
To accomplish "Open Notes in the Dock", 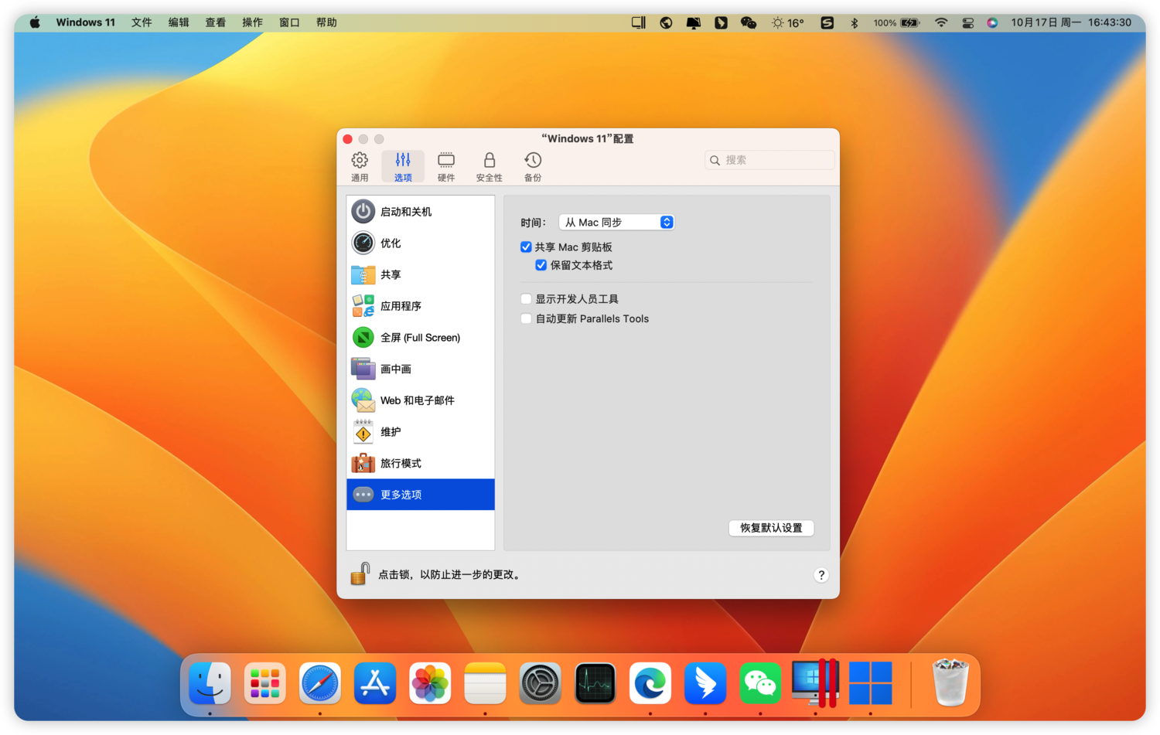I will pos(485,683).
